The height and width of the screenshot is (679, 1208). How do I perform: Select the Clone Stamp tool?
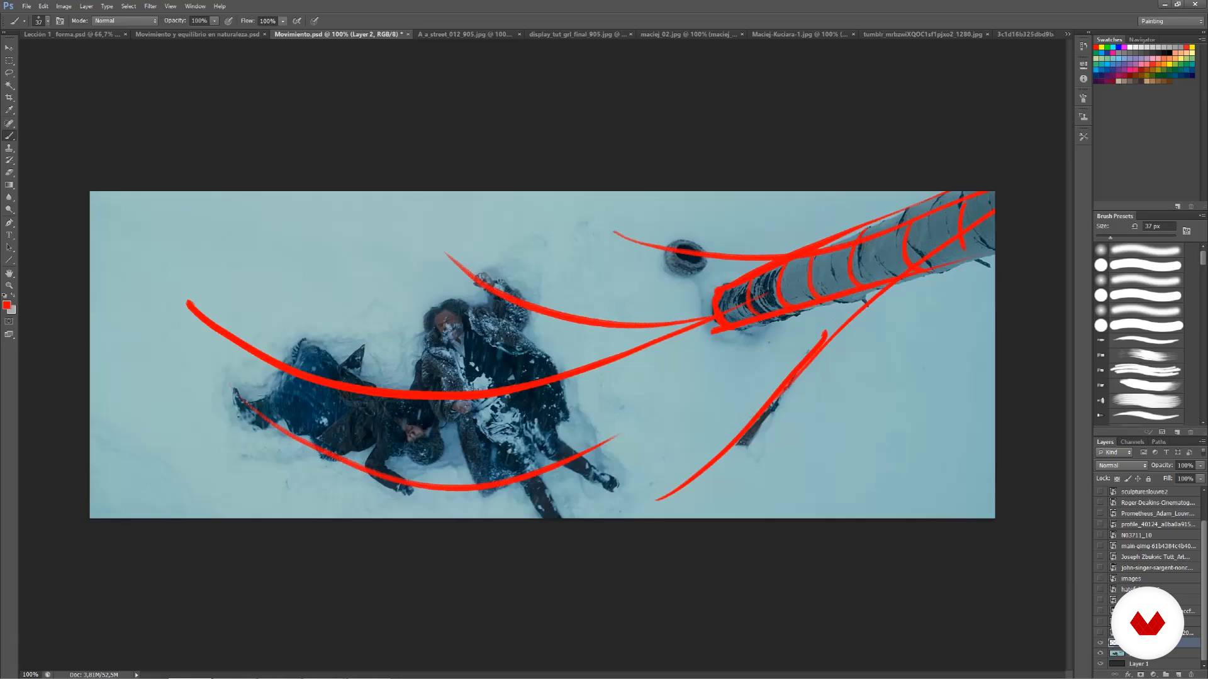pyautogui.click(x=9, y=148)
